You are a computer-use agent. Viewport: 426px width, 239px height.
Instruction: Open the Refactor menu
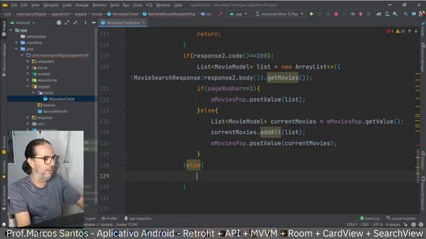[99, 5]
